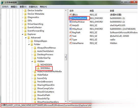The height and width of the screenshot is (108, 138).
Task: Click the tree pane vertical scrollbar thumb
Action: click(66, 57)
